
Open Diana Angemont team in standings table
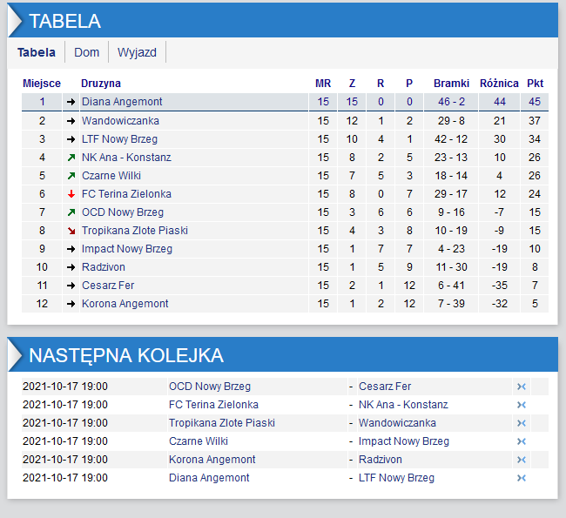(x=122, y=102)
